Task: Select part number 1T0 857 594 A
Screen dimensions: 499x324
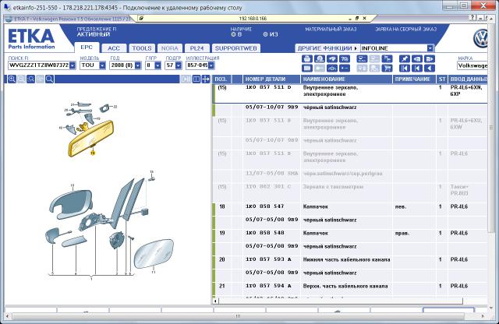Action: [x=268, y=286]
